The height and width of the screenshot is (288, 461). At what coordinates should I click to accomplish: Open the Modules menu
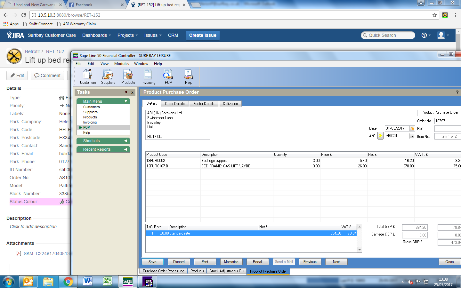(x=122, y=64)
